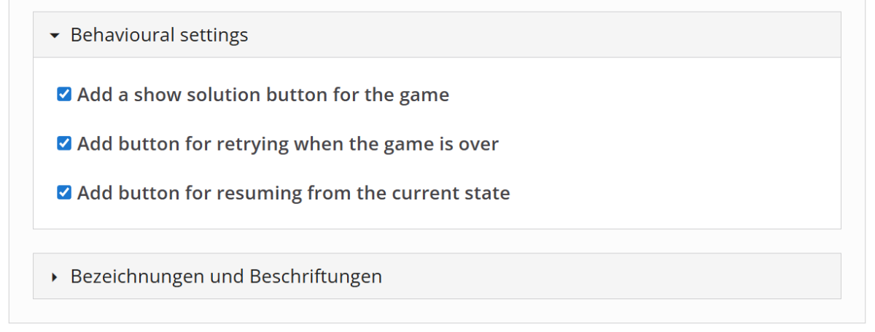Click blank space inside the Behavioural settings panel
The image size is (875, 332).
click(x=656, y=146)
